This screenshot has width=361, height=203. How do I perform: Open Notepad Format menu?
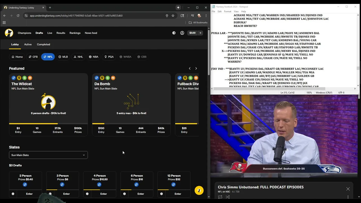coord(228,11)
